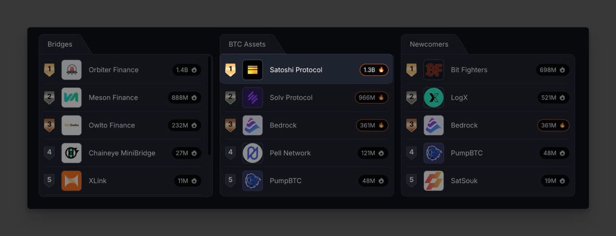Select the Pell Network icon
This screenshot has width=616, height=236.
click(253, 153)
